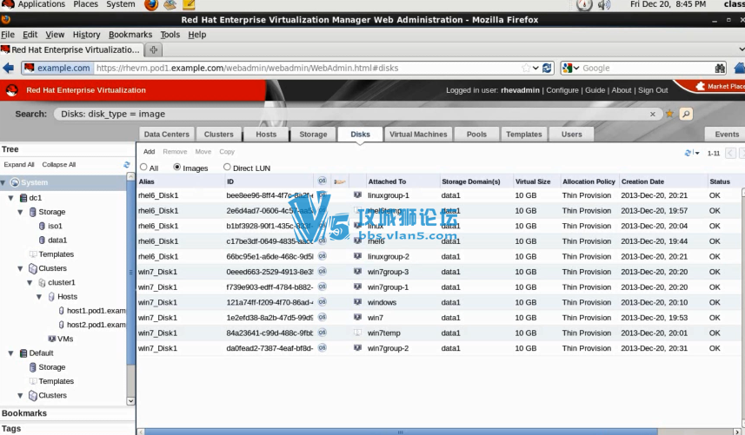This screenshot has width=745, height=435.
Task: Click the dc1 data center icon
Action: tap(23, 198)
